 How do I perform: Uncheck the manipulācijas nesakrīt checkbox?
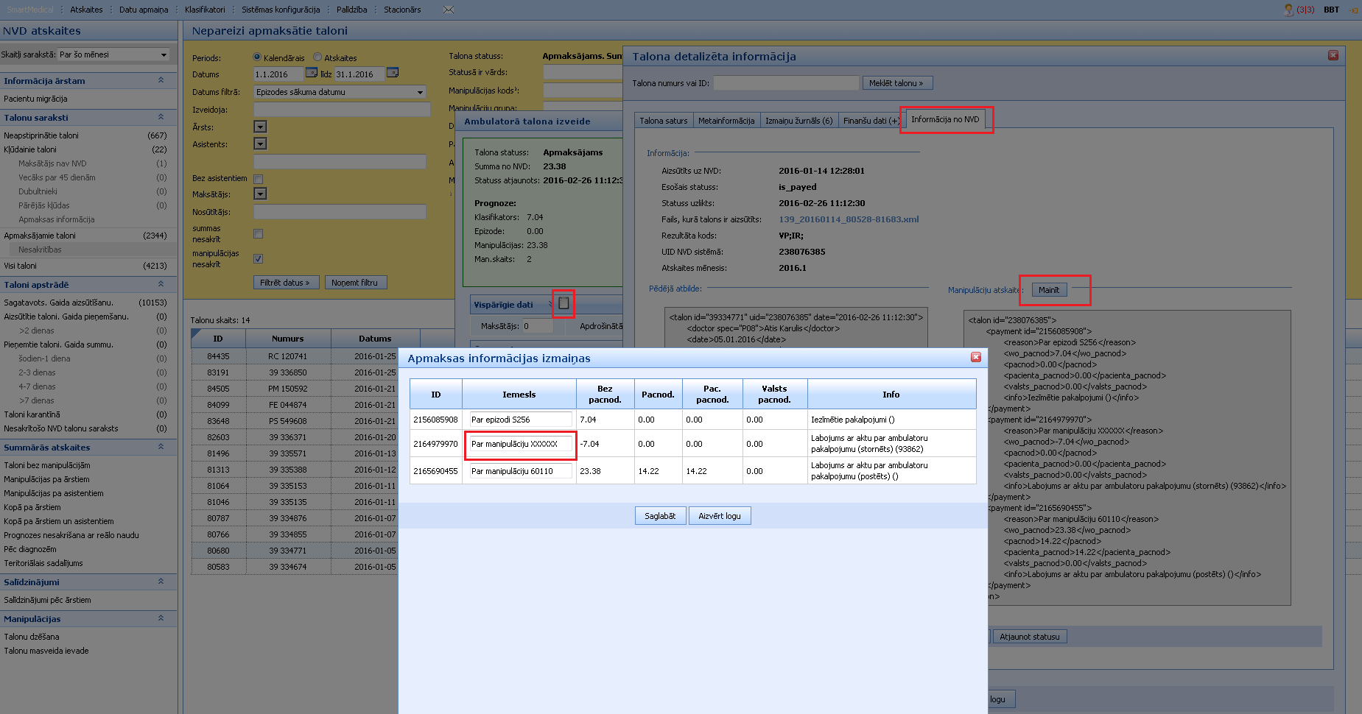[x=259, y=258]
